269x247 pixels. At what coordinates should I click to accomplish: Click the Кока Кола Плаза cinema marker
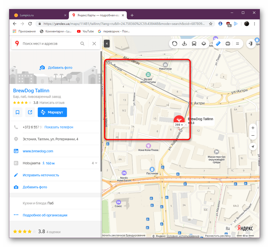[x=148, y=146]
